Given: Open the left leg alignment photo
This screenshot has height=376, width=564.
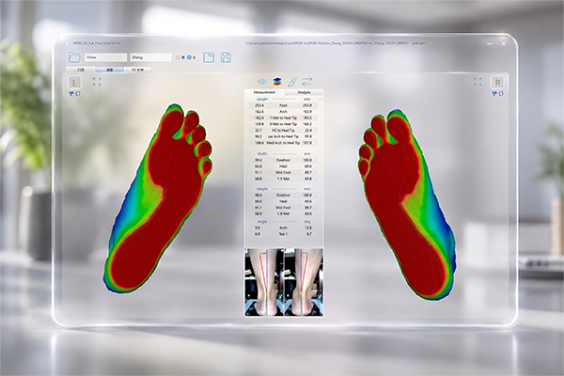Looking at the screenshot, I should click(264, 282).
